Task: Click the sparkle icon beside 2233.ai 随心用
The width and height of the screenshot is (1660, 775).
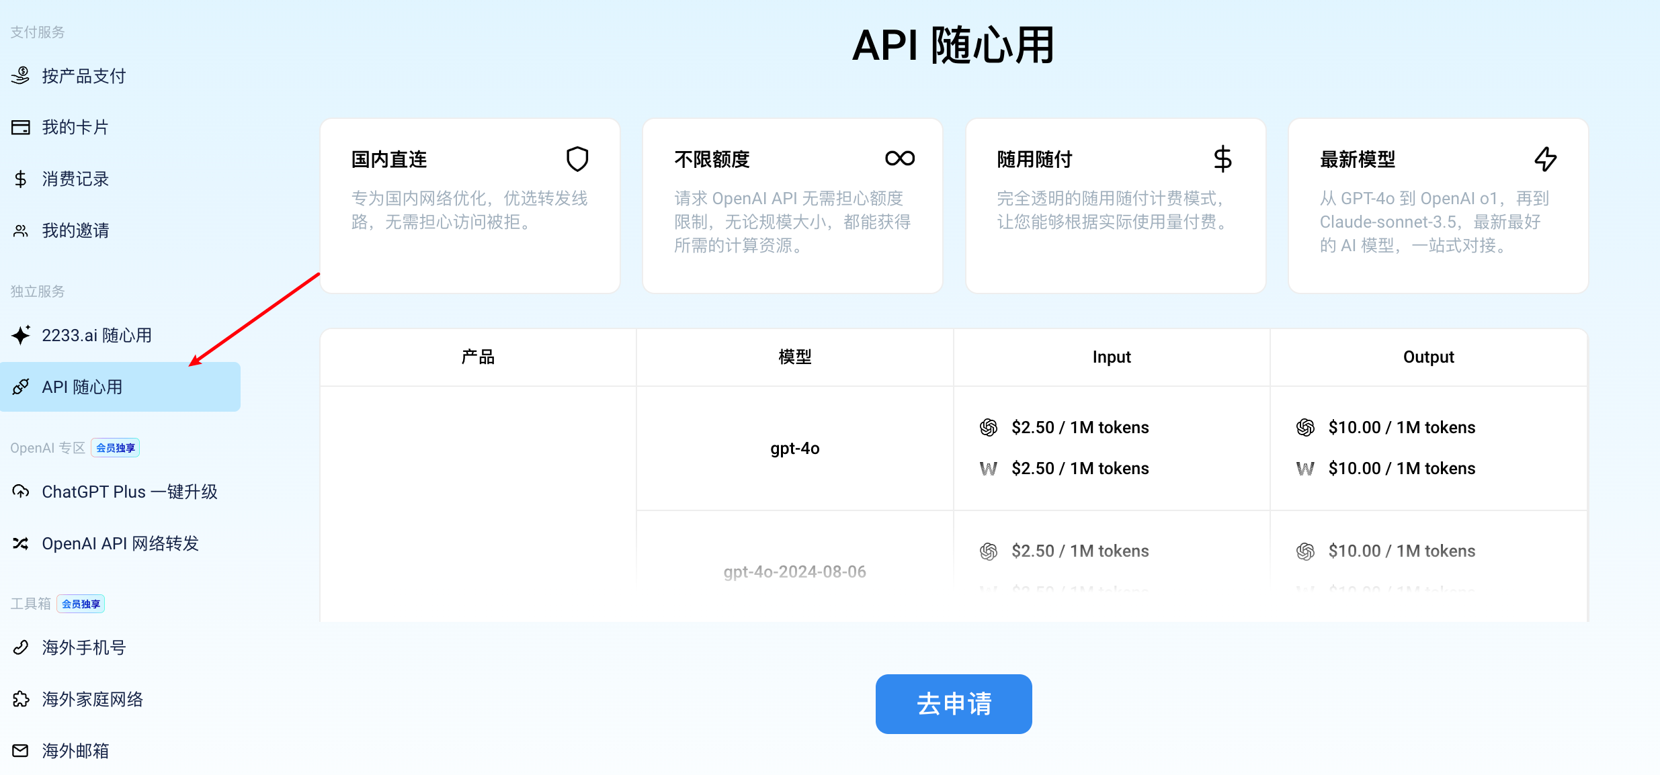Action: pos(20,334)
